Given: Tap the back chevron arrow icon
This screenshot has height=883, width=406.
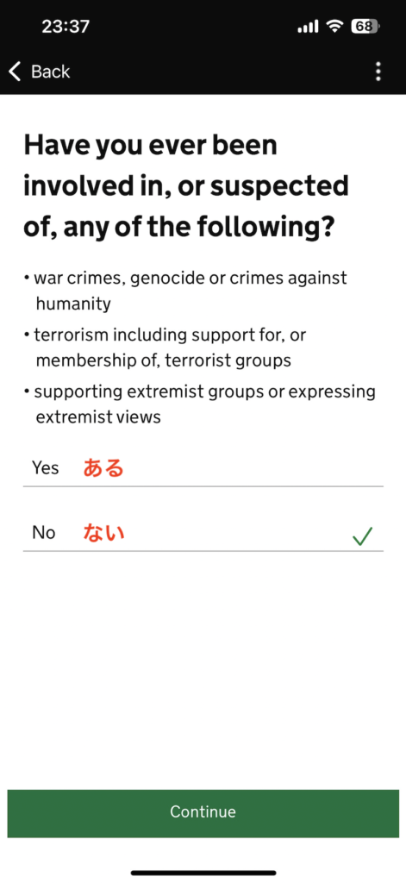Looking at the screenshot, I should 15,72.
